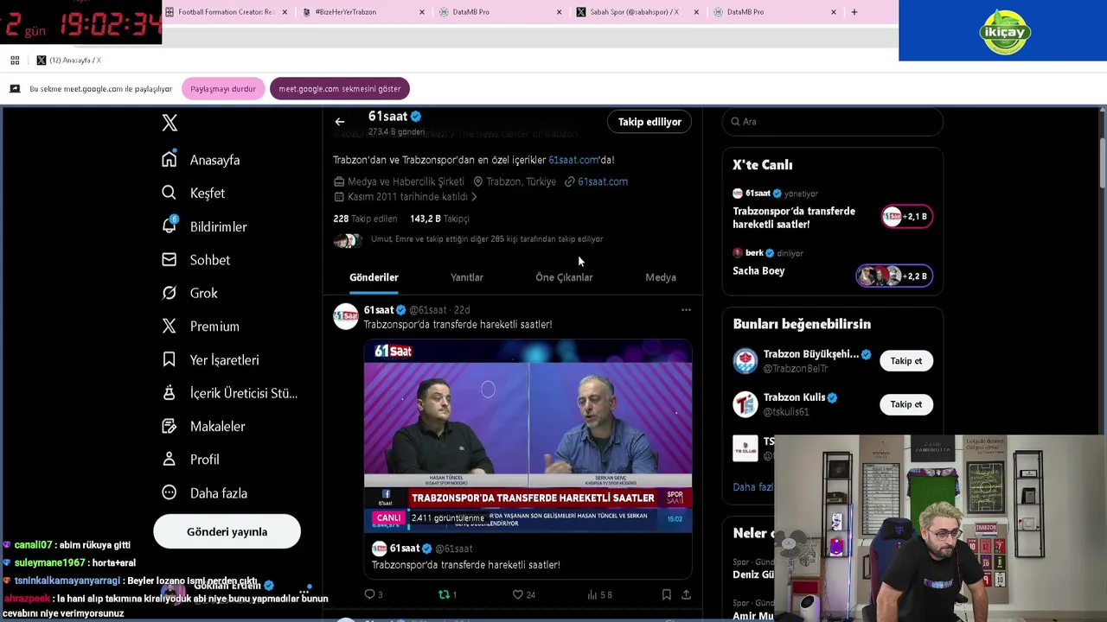Open 61saat.com link in bio text
Image resolution: width=1107 pixels, height=622 pixels.
pyautogui.click(x=573, y=160)
